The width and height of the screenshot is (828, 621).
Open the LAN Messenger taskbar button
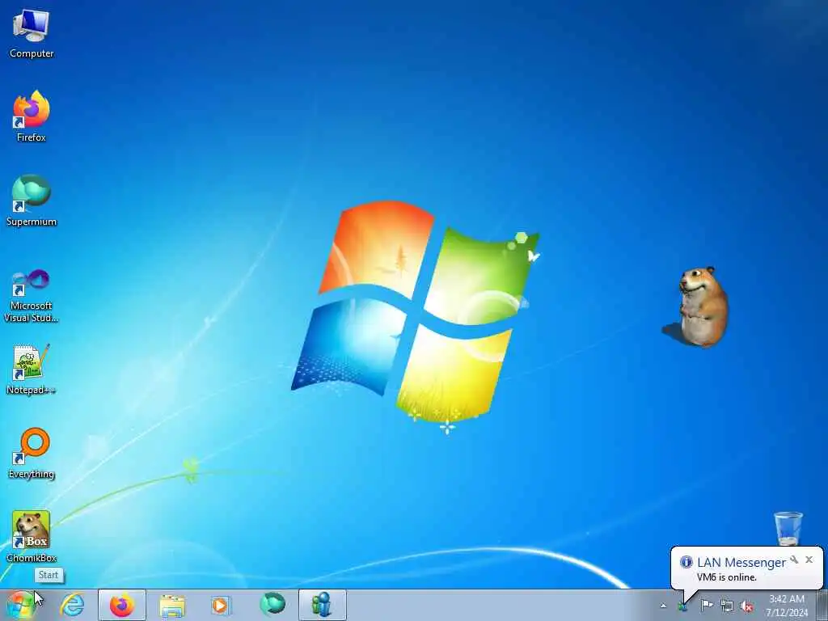[322, 605]
